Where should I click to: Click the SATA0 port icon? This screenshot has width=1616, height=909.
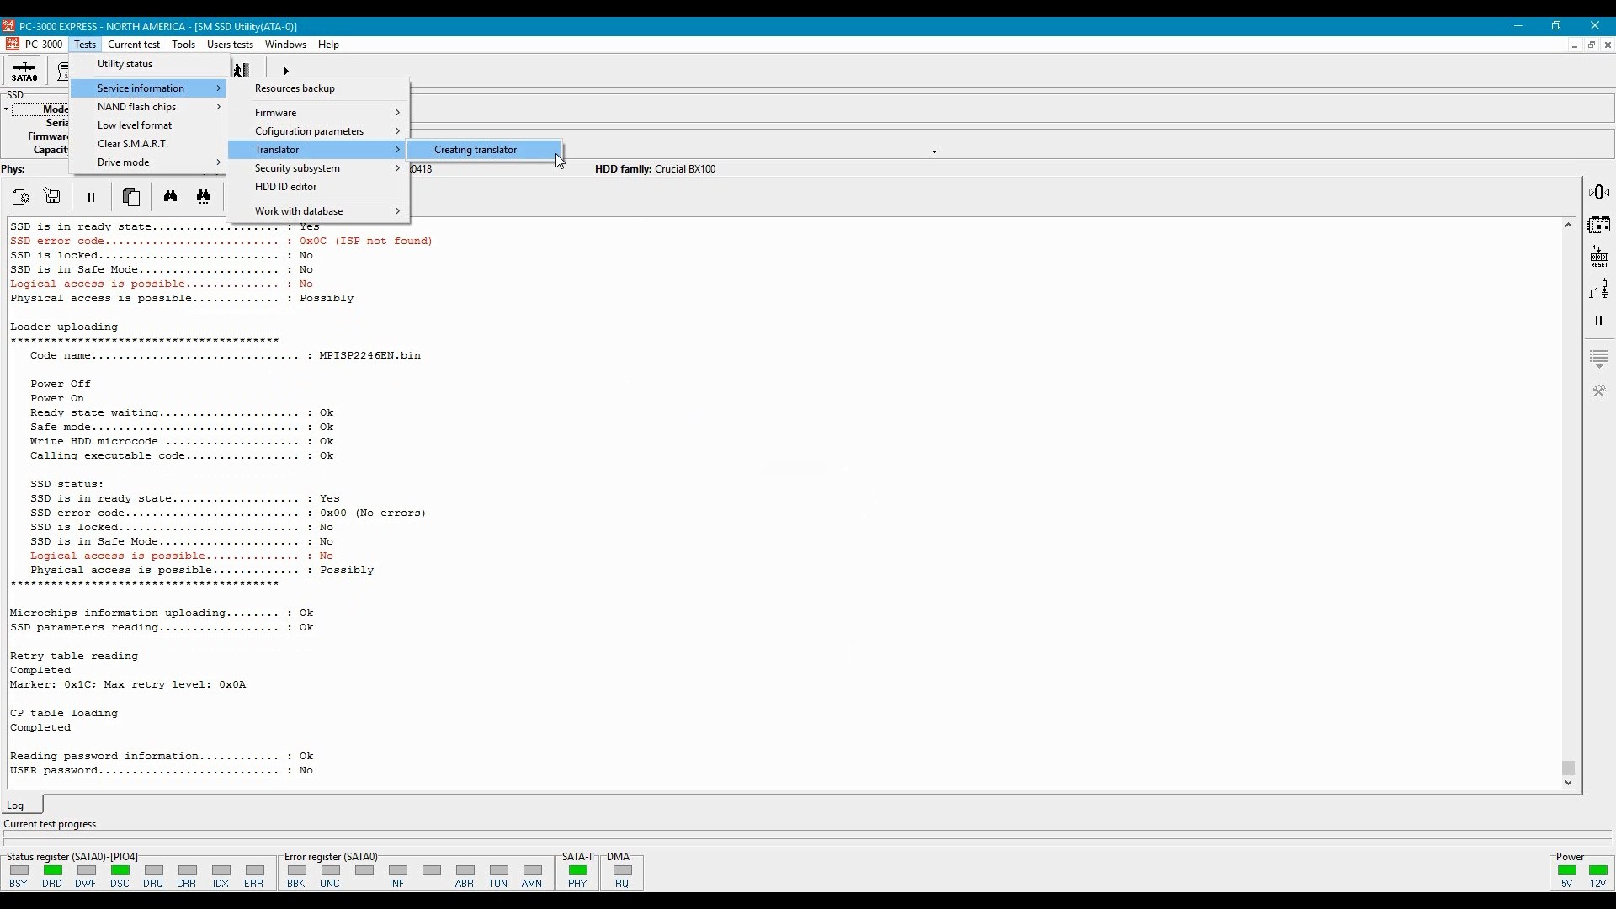(24, 71)
